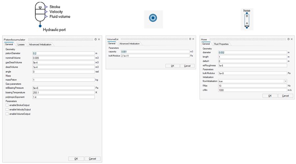
Task: Tick the enableVelocityOutput checkbox
Action: point(7,109)
